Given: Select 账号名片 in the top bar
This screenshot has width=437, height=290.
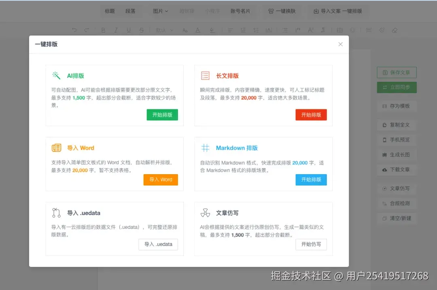Looking at the screenshot, I should [241, 11].
